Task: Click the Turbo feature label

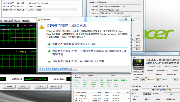Action: [x=116, y=87]
